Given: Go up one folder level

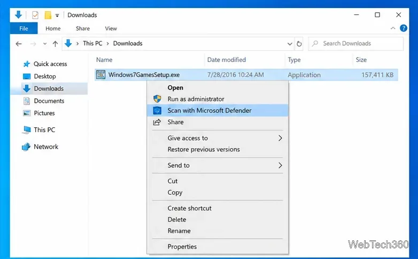Looking at the screenshot, I should (55, 44).
